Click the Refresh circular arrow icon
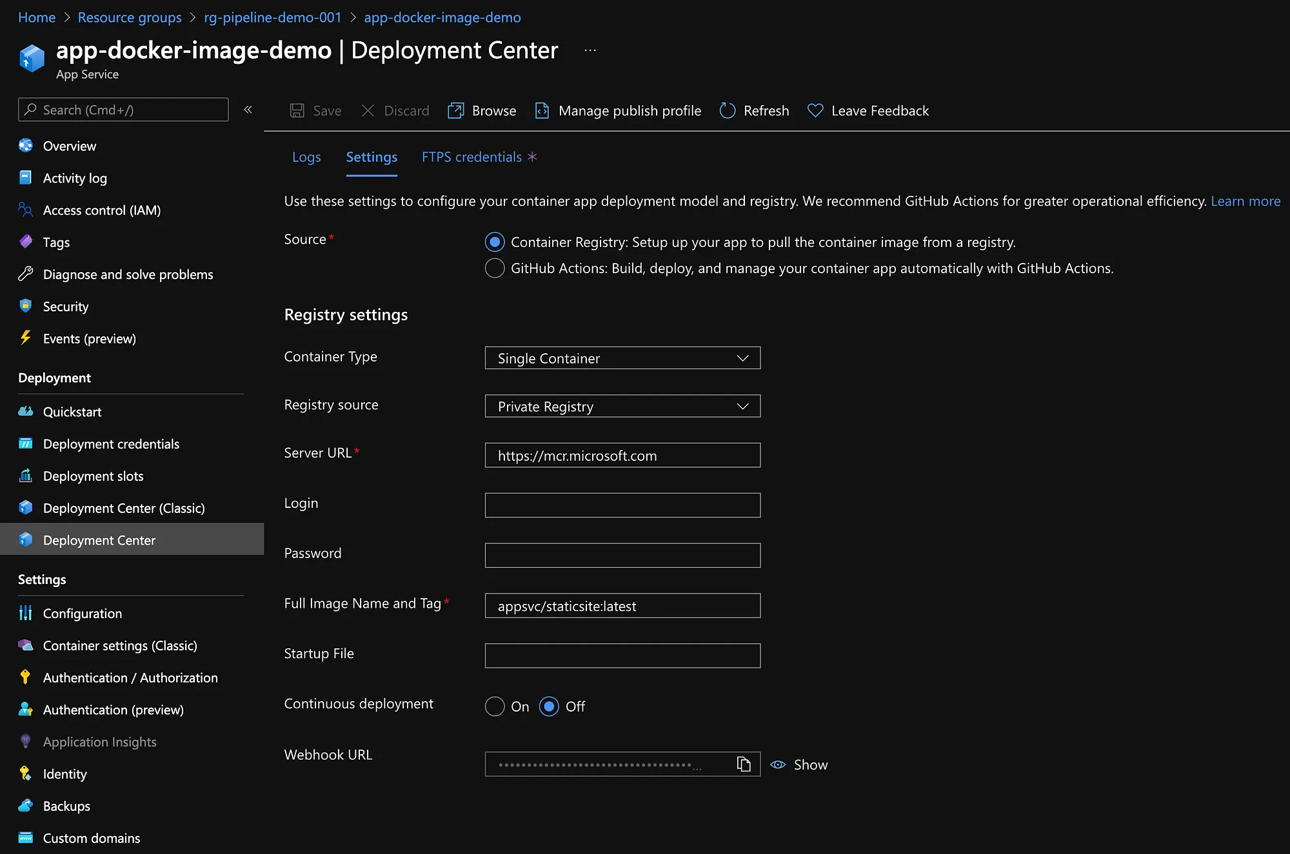This screenshot has width=1290, height=854. [x=728, y=111]
